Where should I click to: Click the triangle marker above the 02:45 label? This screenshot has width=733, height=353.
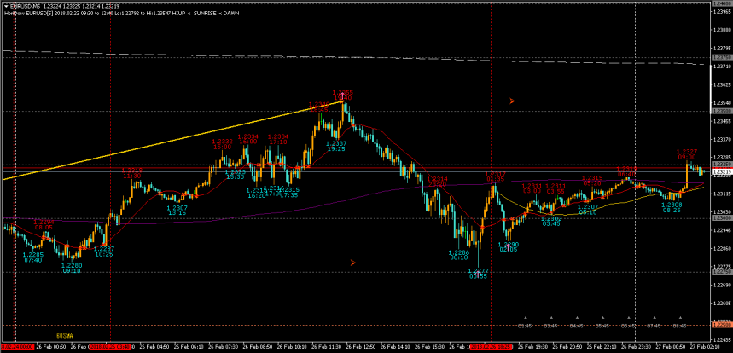click(525, 318)
